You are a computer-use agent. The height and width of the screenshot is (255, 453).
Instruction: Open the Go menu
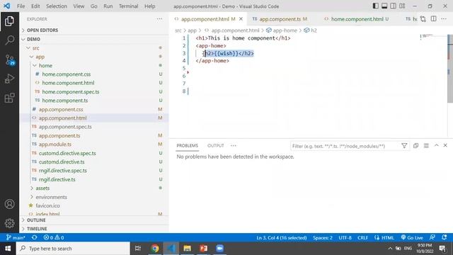94,6
